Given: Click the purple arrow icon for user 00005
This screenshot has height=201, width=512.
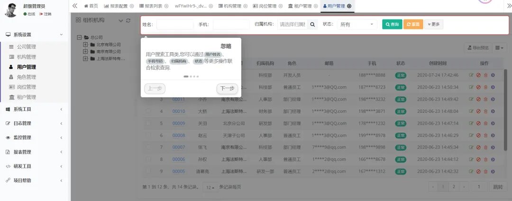Looking at the screenshot, I should (x=493, y=172).
